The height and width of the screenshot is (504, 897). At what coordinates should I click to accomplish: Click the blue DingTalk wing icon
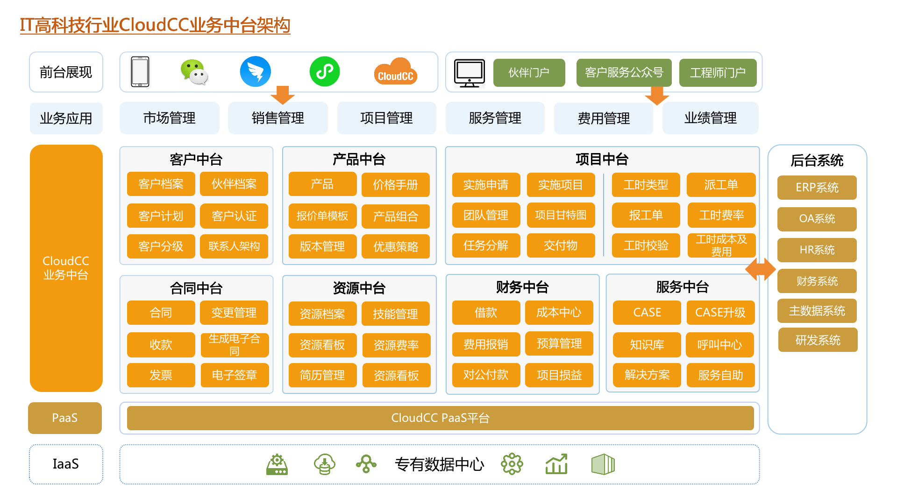pyautogui.click(x=255, y=72)
